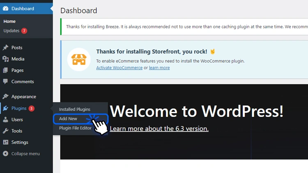Click the Pages icon in sidebar
The height and width of the screenshot is (173, 308).
tap(5, 71)
